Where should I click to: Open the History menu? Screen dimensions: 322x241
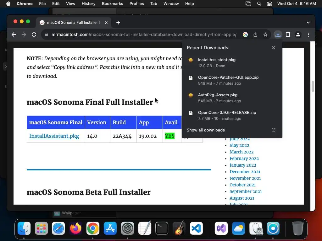(88, 4)
